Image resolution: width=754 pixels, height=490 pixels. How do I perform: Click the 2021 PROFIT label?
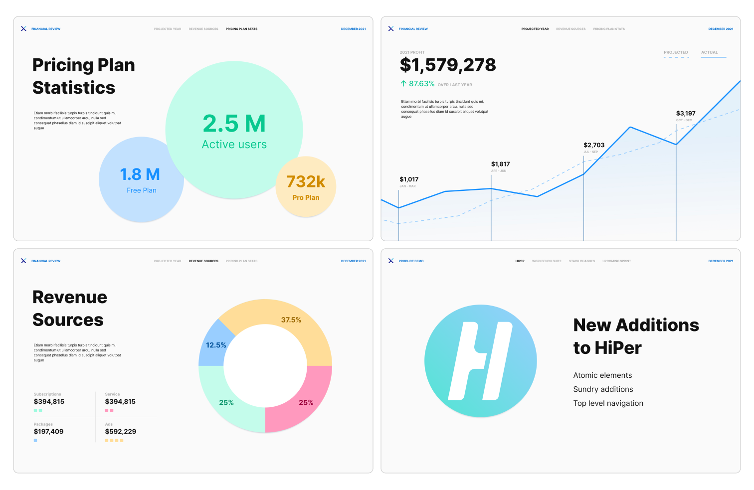click(x=412, y=52)
